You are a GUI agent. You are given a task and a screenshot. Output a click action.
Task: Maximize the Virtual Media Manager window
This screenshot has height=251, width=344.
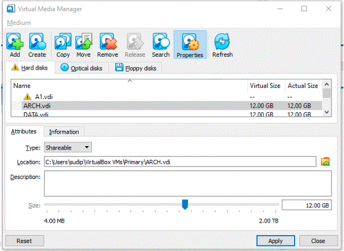pos(304,8)
